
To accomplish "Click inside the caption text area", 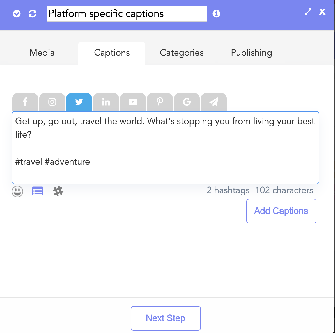I will 165,148.
